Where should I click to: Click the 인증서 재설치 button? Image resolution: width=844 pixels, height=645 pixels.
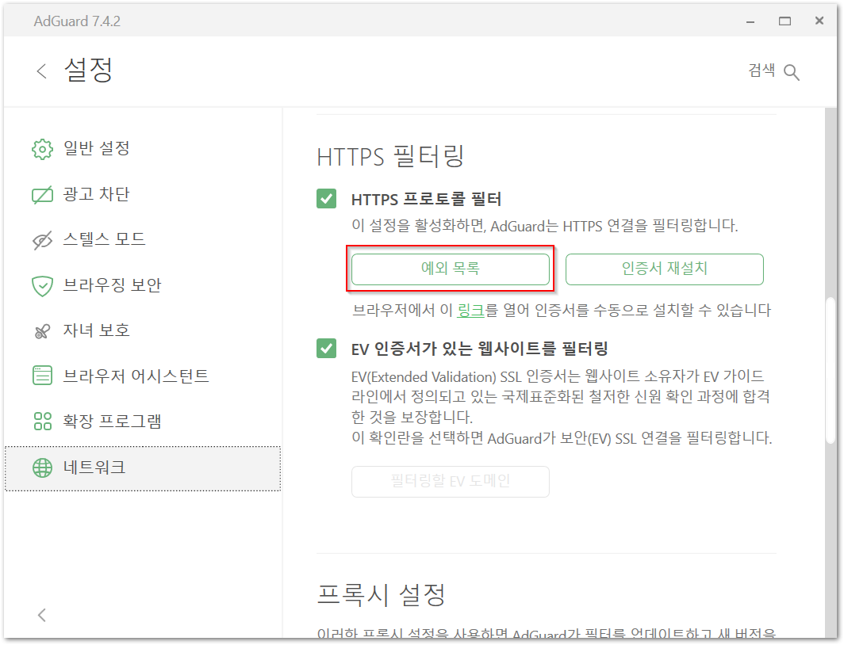click(x=664, y=269)
